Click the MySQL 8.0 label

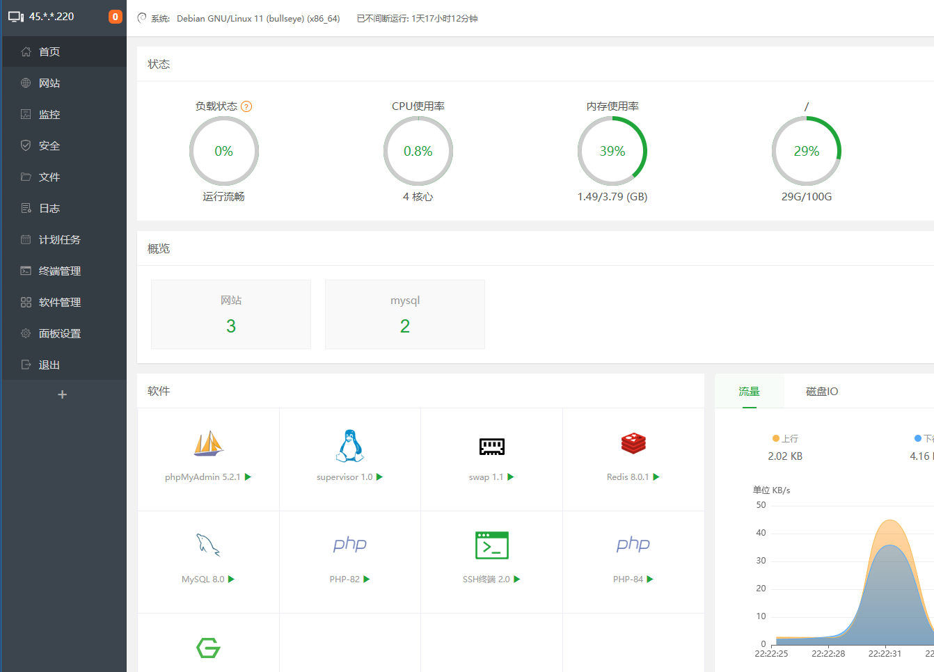coord(203,579)
